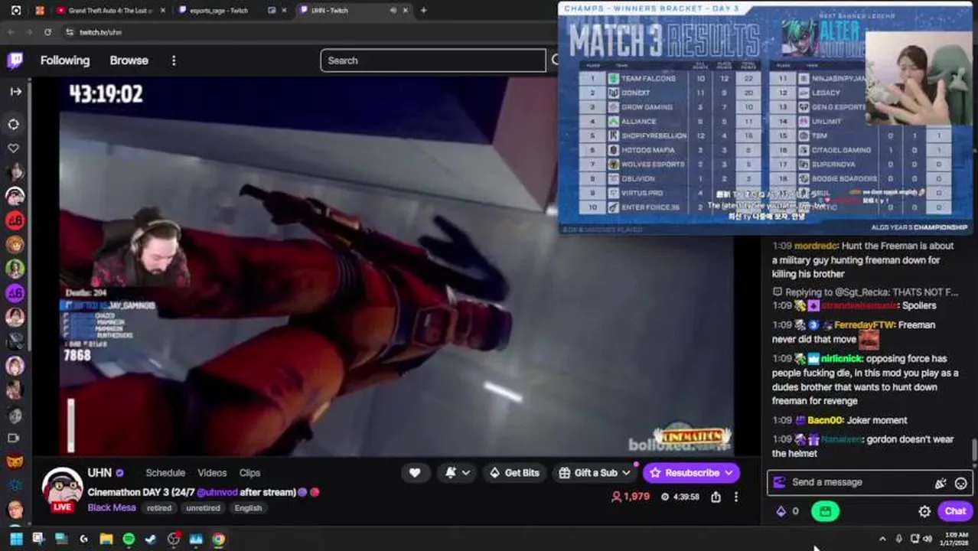Click the English stream tag

pos(248,508)
